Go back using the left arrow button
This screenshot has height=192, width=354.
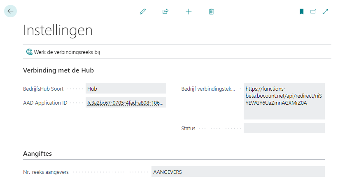pyautogui.click(x=10, y=11)
